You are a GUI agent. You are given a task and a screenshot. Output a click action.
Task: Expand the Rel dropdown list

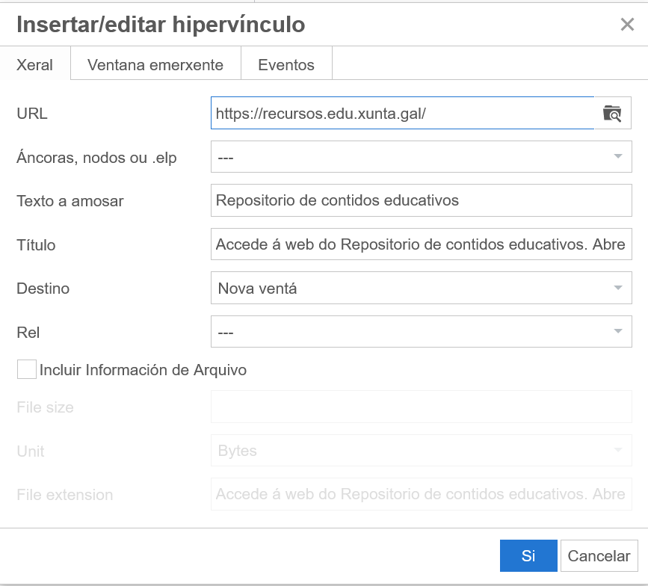click(421, 332)
